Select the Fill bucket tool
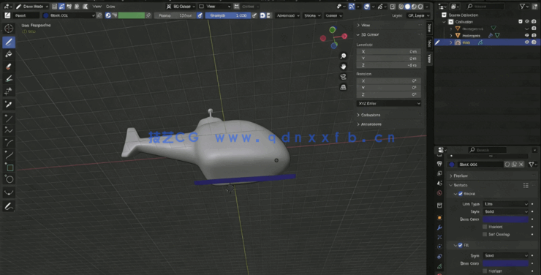 (x=9, y=54)
